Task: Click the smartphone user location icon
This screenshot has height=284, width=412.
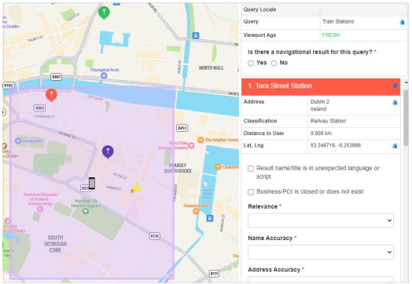Action: point(92,183)
